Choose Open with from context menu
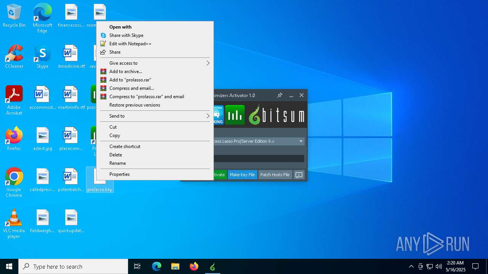This screenshot has height=274, width=488. (155, 27)
